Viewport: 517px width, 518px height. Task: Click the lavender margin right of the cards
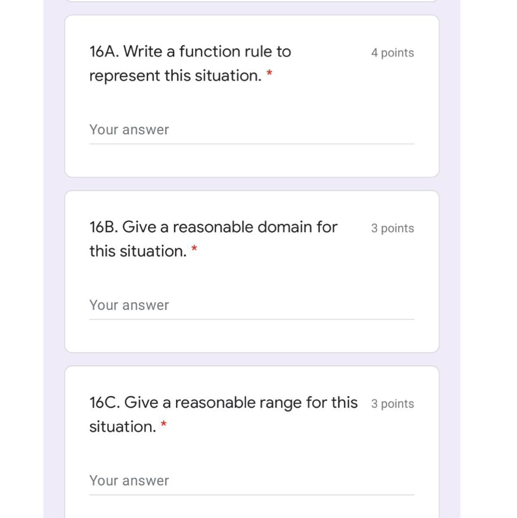coord(450,259)
